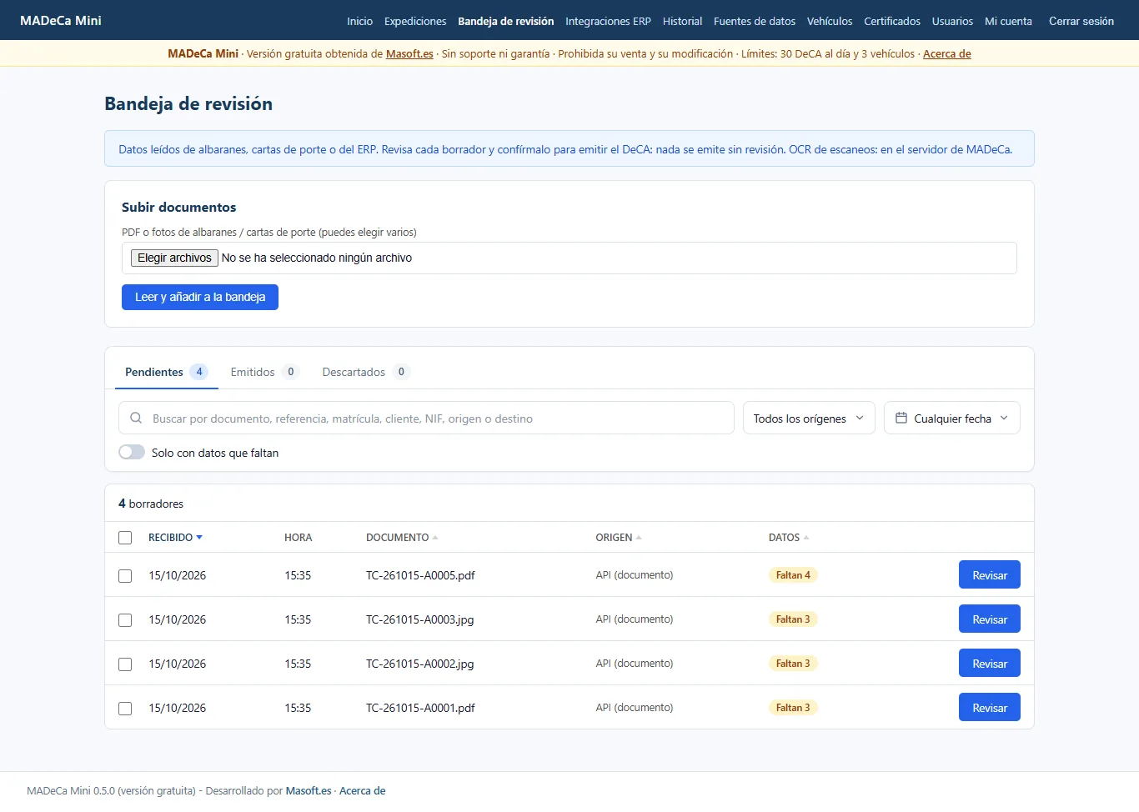Click the Elegir archivos file chooser button
The width and height of the screenshot is (1139, 812).
point(174,258)
